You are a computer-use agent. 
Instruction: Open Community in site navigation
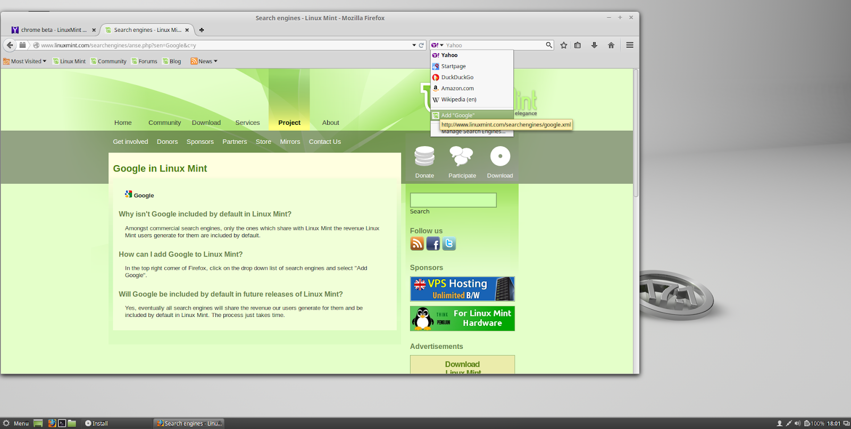[164, 123]
